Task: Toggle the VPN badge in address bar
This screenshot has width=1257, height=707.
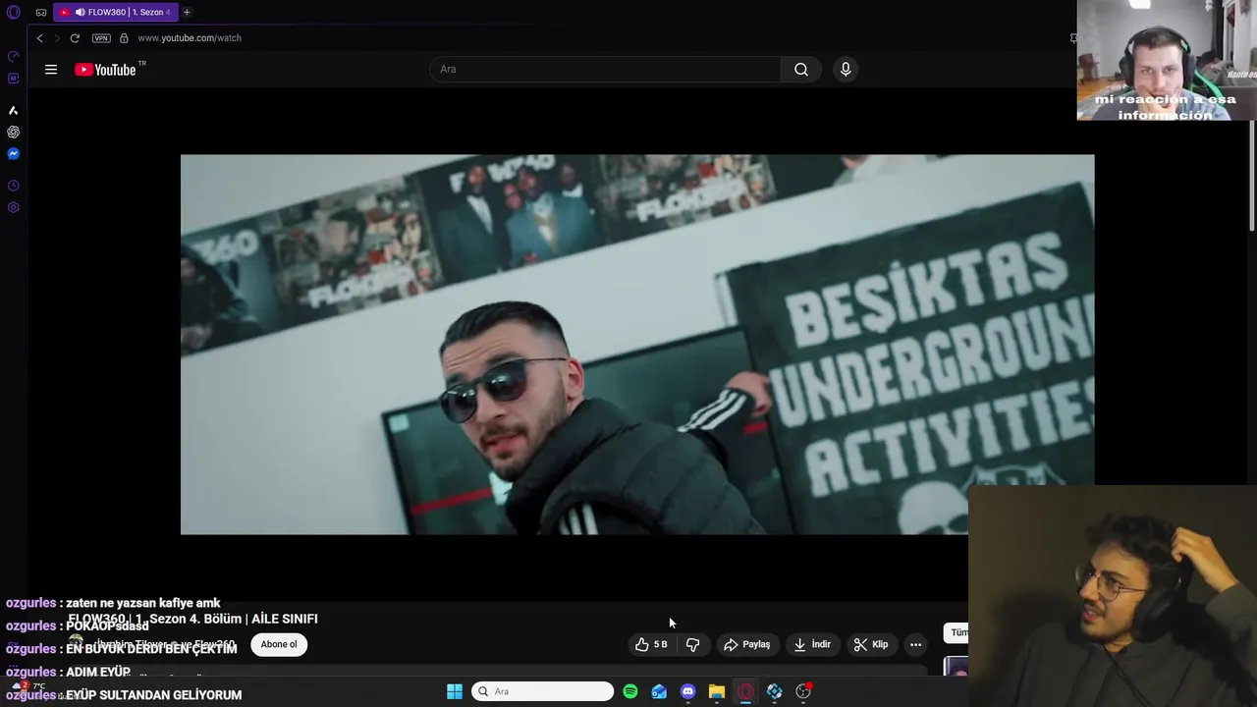Action: [x=101, y=38]
